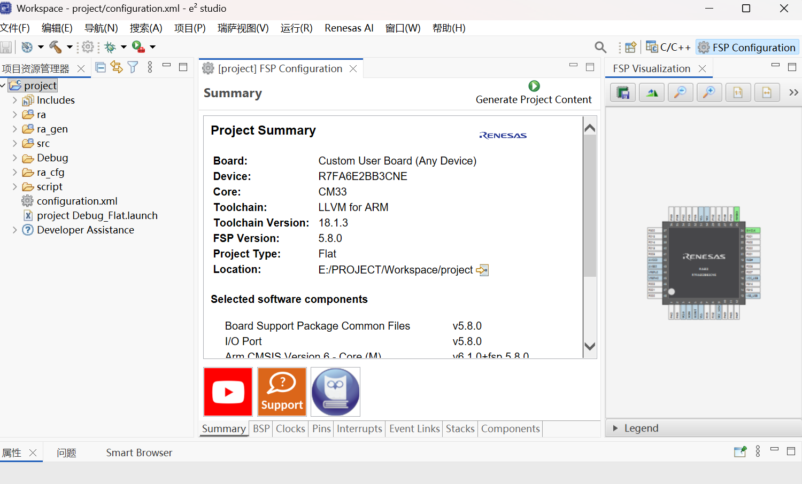The image size is (802, 484).
Task: Click the green run launch icon
Action: tap(138, 47)
